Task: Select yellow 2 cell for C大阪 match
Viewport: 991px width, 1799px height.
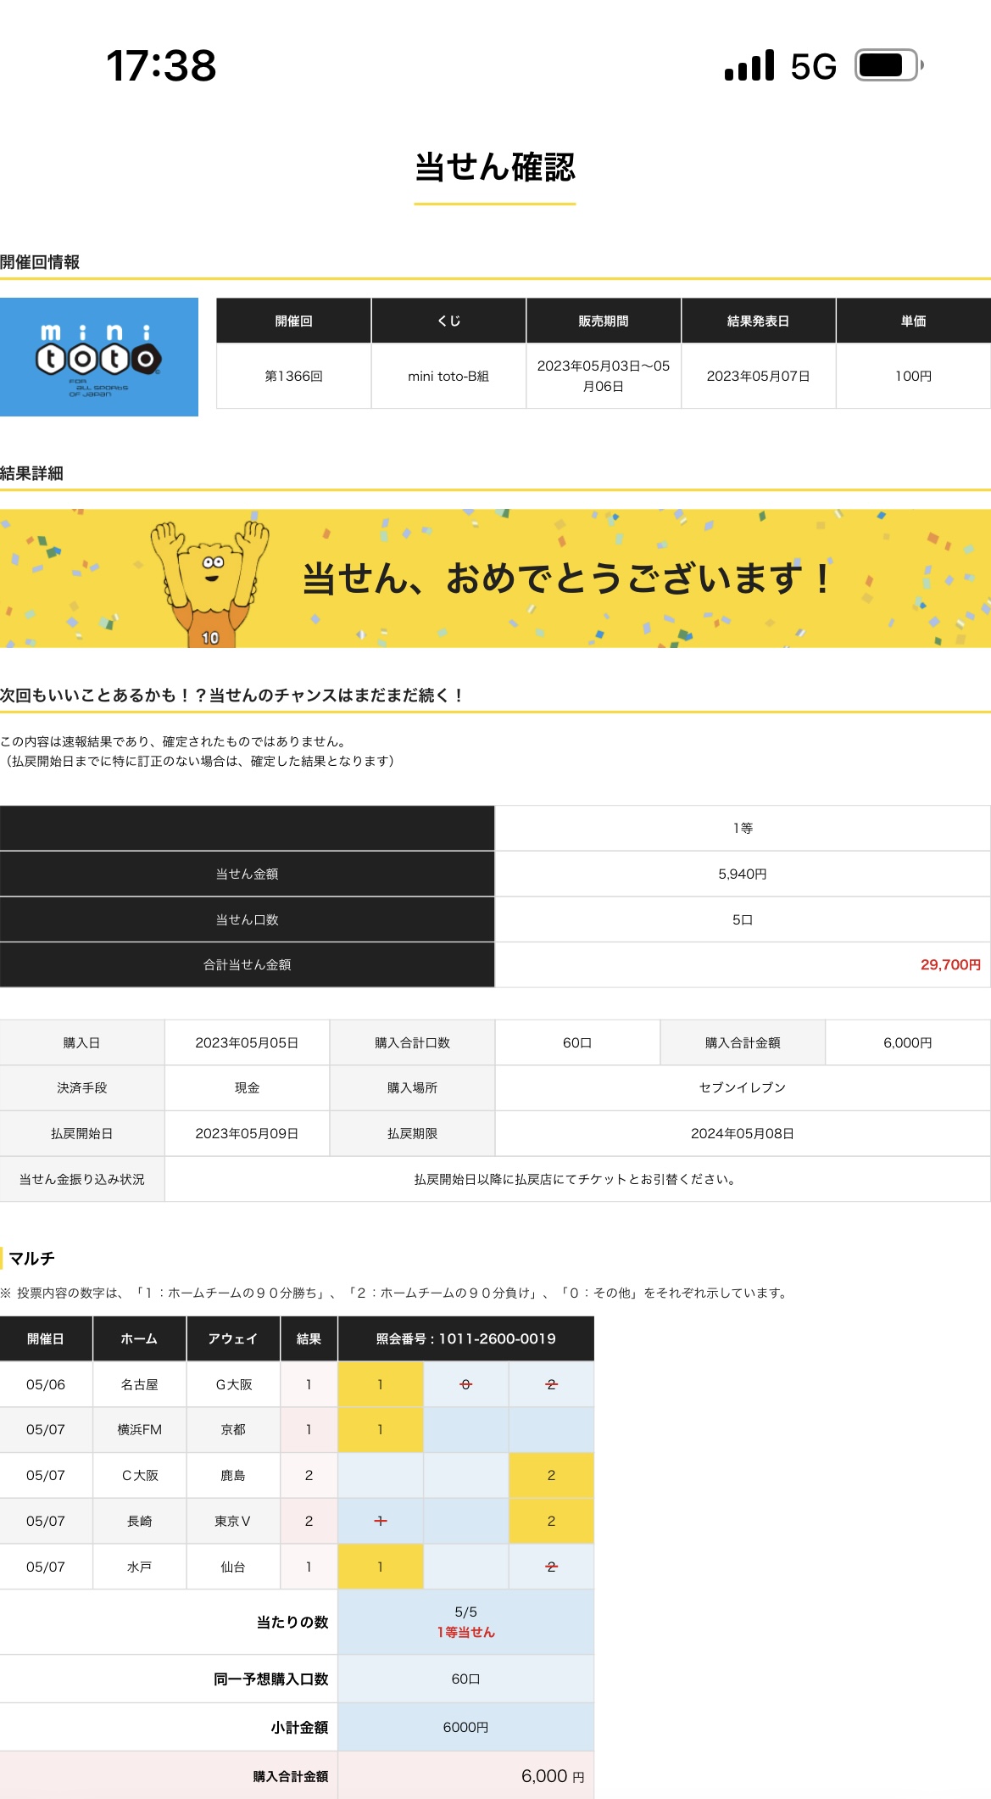Action: point(551,1475)
